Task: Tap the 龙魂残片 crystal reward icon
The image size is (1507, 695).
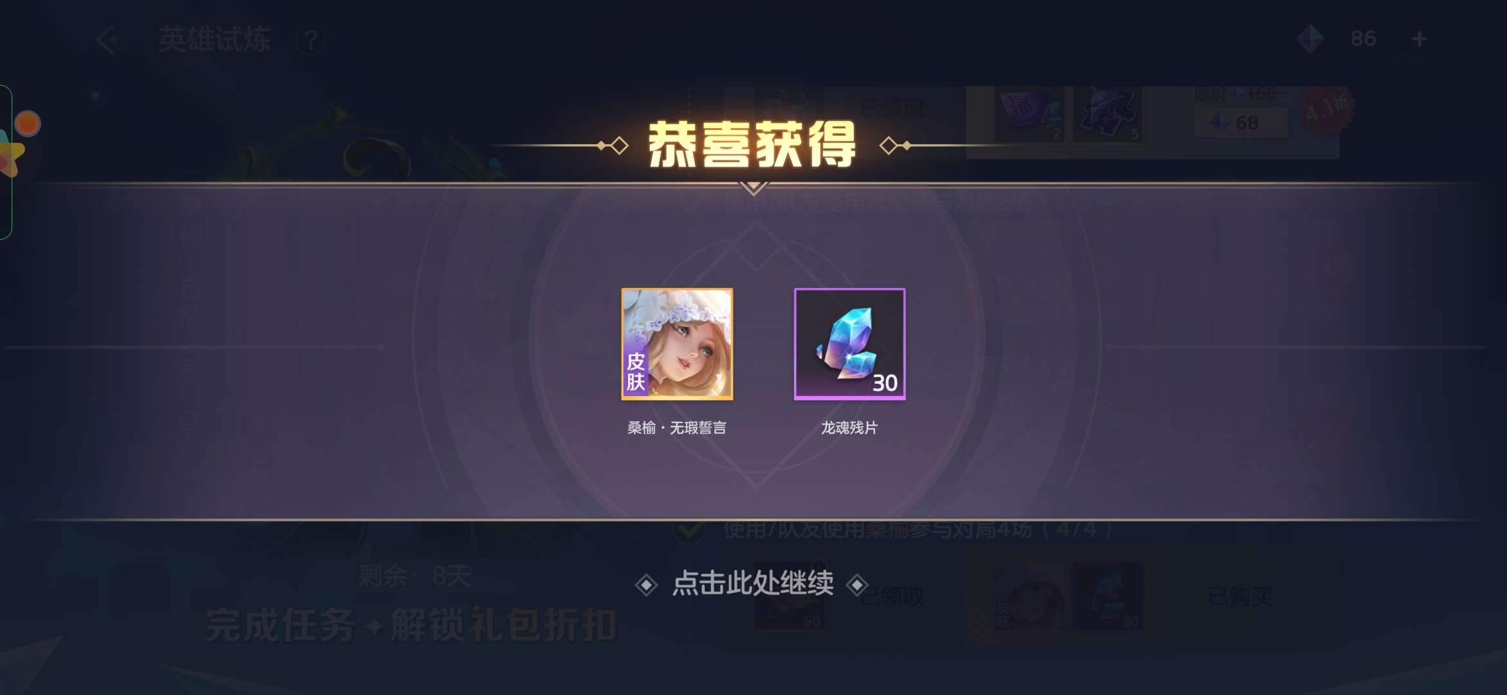Action: coord(849,344)
